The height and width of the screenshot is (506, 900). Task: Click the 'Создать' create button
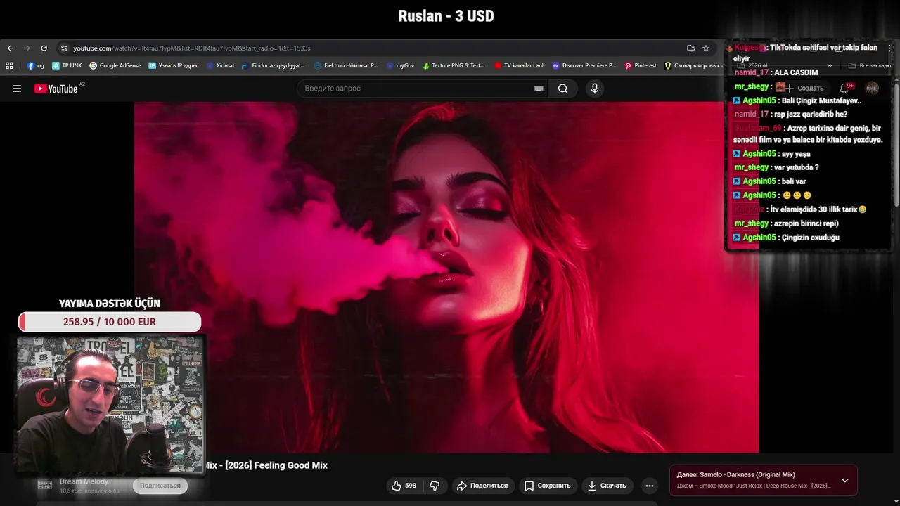[x=804, y=88]
